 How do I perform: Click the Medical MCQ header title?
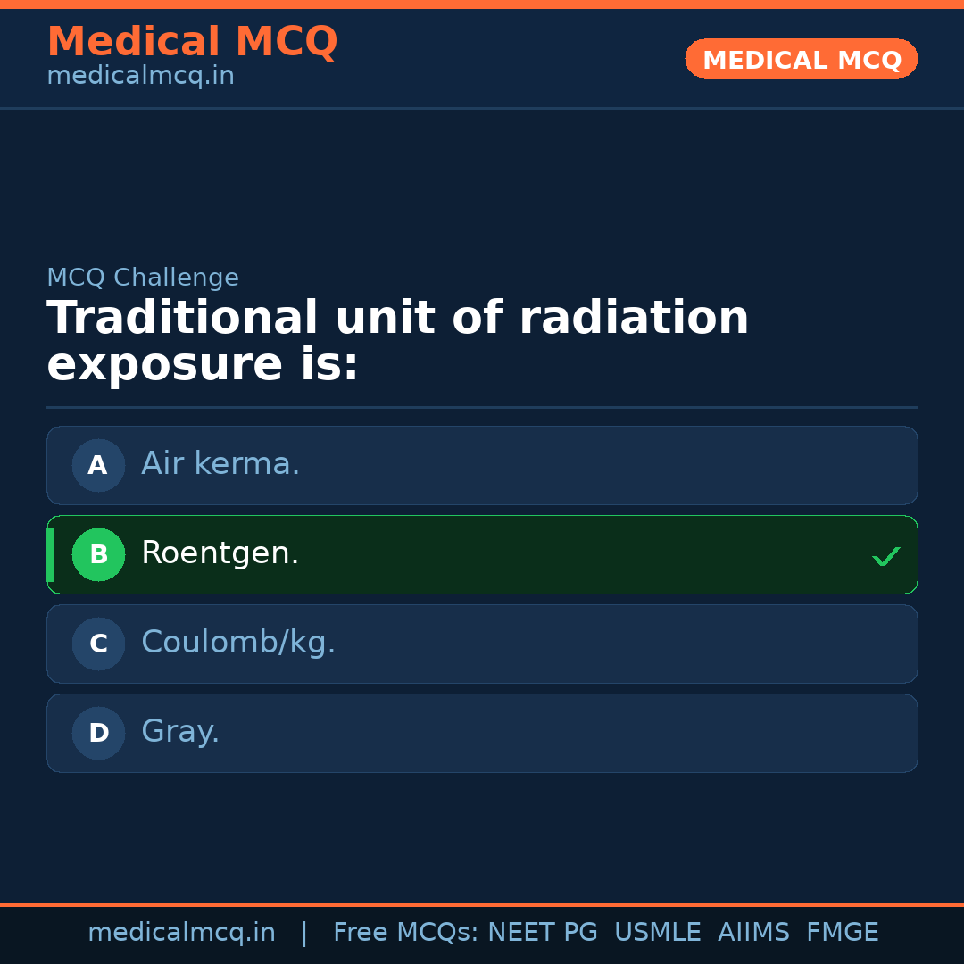coord(192,41)
